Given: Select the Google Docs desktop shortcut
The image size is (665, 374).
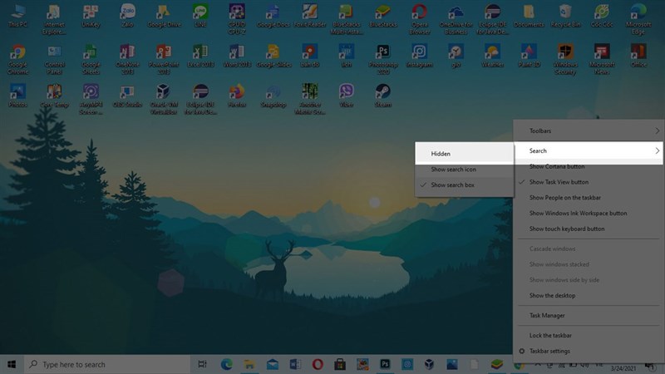Looking at the screenshot, I should click(273, 16).
